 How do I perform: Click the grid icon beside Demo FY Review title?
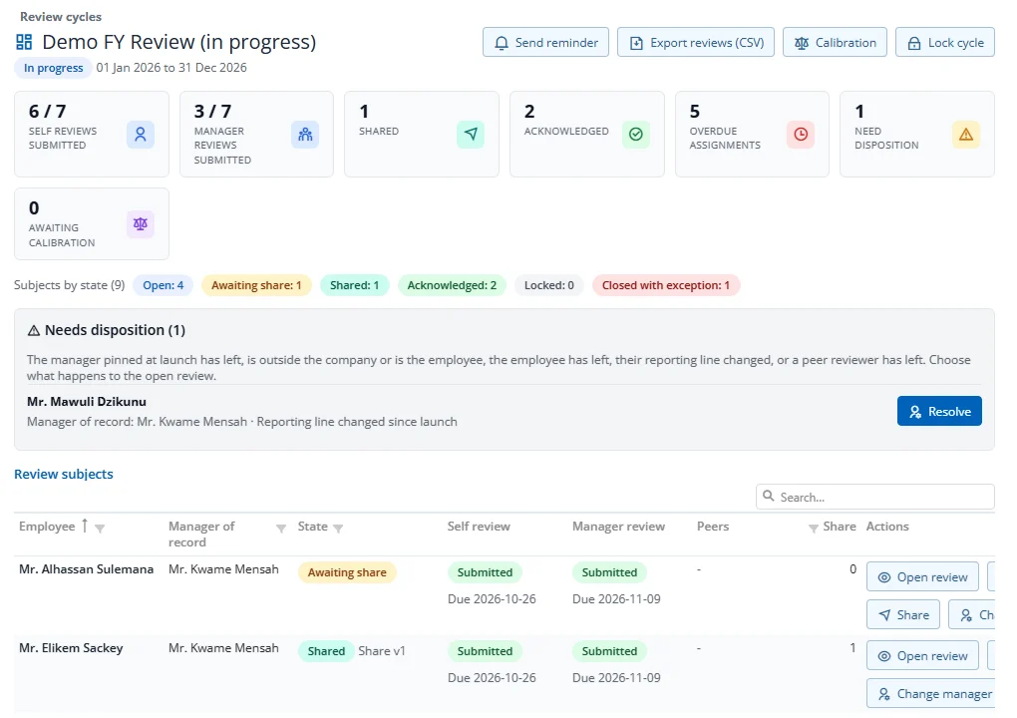[x=24, y=42]
